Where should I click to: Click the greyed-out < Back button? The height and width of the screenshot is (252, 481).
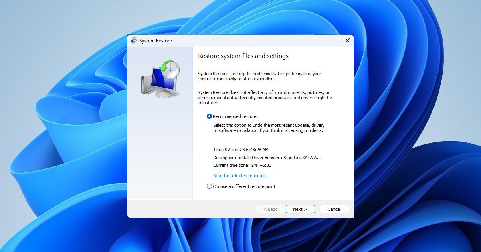(x=270, y=209)
